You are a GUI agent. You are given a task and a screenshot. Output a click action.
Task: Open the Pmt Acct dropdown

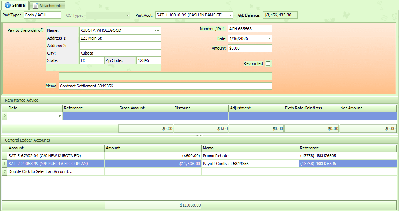point(230,15)
